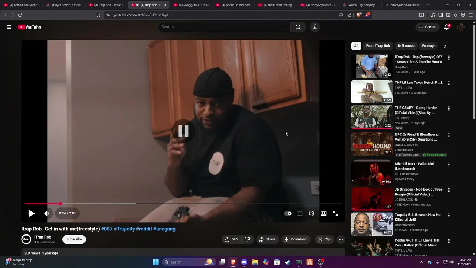476x268 pixels.
Task: Open the Create menu button
Action: [427, 27]
